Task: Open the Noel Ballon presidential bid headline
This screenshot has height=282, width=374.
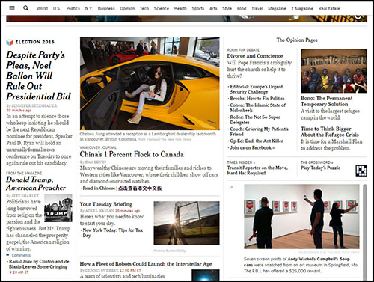Action: click(39, 76)
